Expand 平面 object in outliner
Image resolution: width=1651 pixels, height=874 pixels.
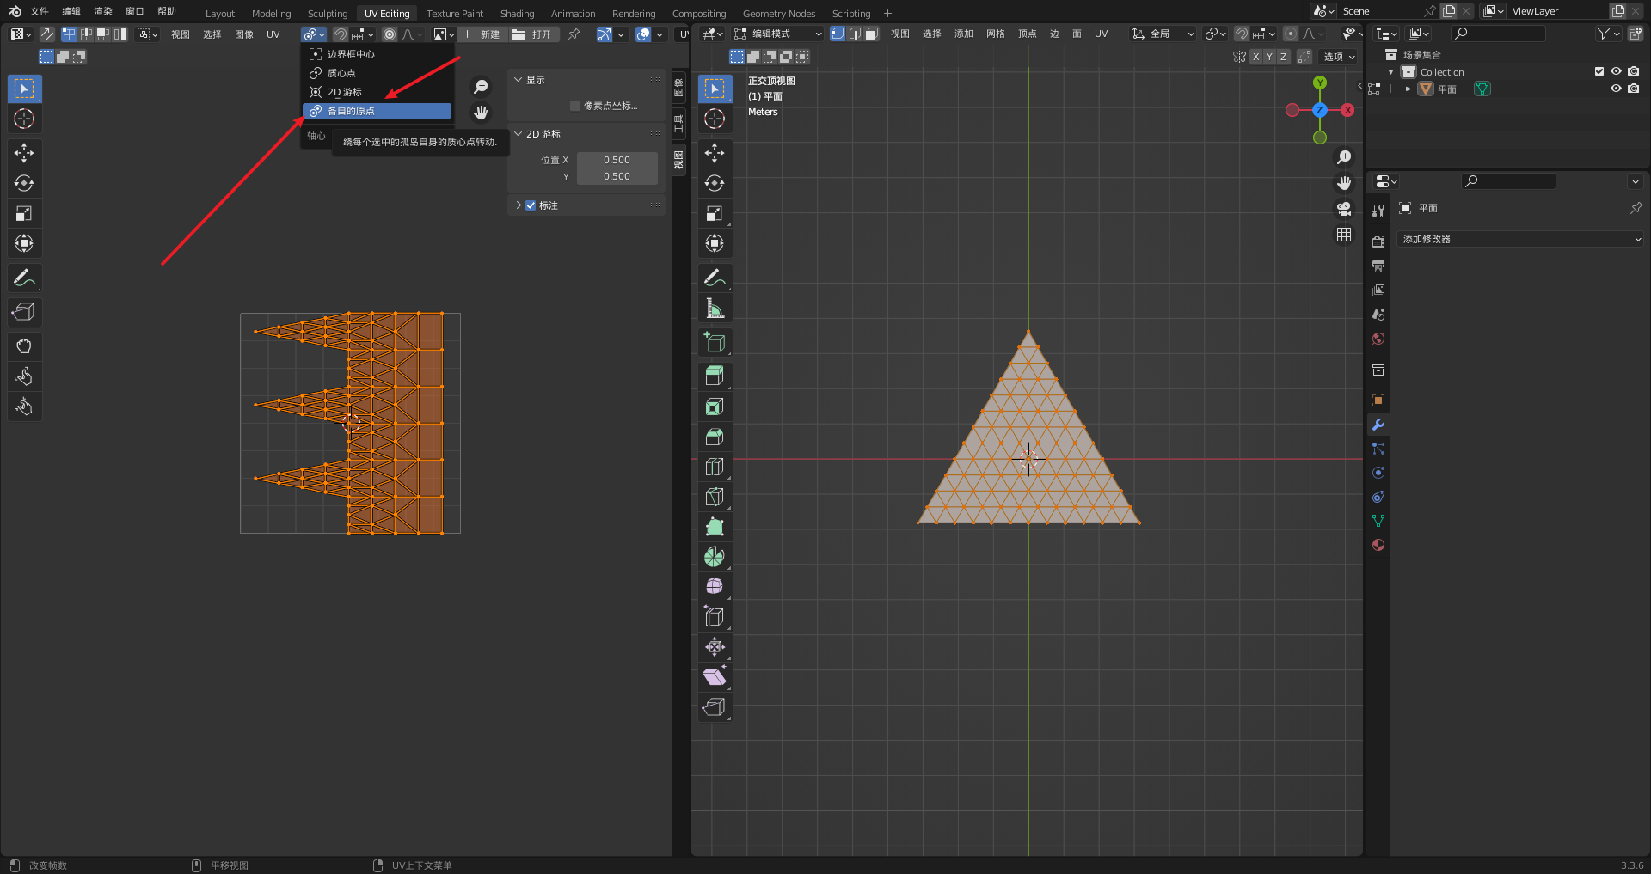[1409, 89]
